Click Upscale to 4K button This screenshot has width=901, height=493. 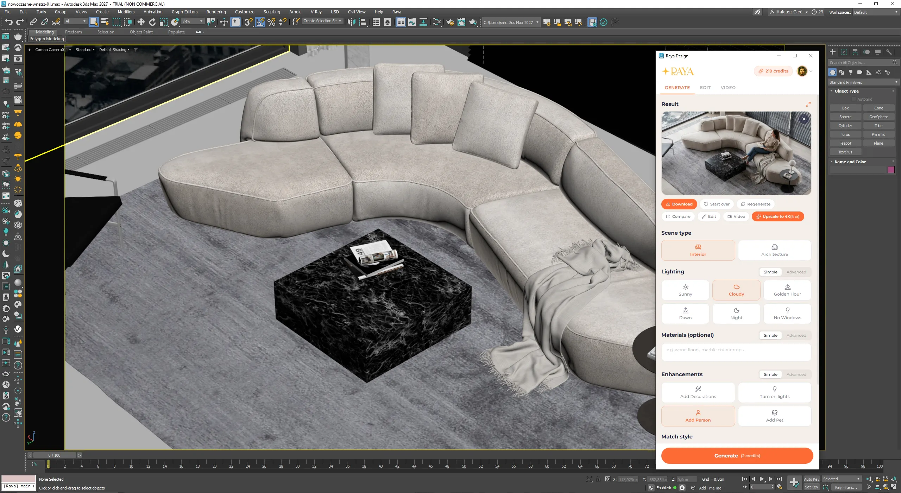778,216
